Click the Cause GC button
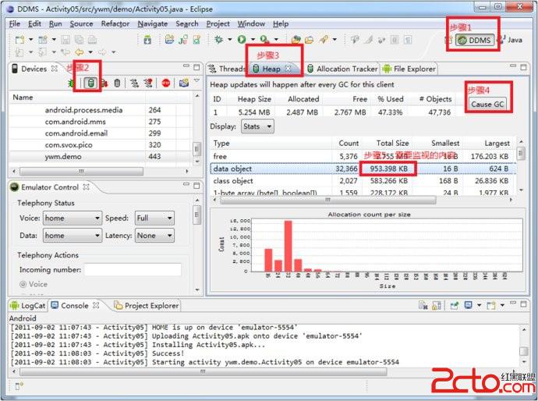 point(487,105)
